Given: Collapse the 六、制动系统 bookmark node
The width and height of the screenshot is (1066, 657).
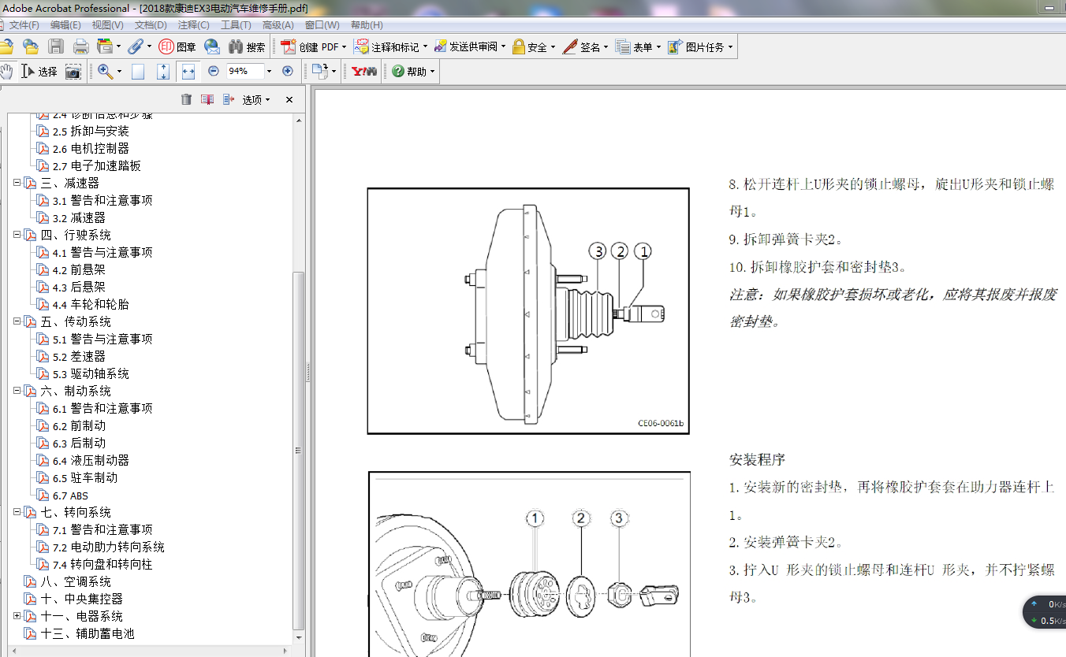Looking at the screenshot, I should (x=17, y=391).
